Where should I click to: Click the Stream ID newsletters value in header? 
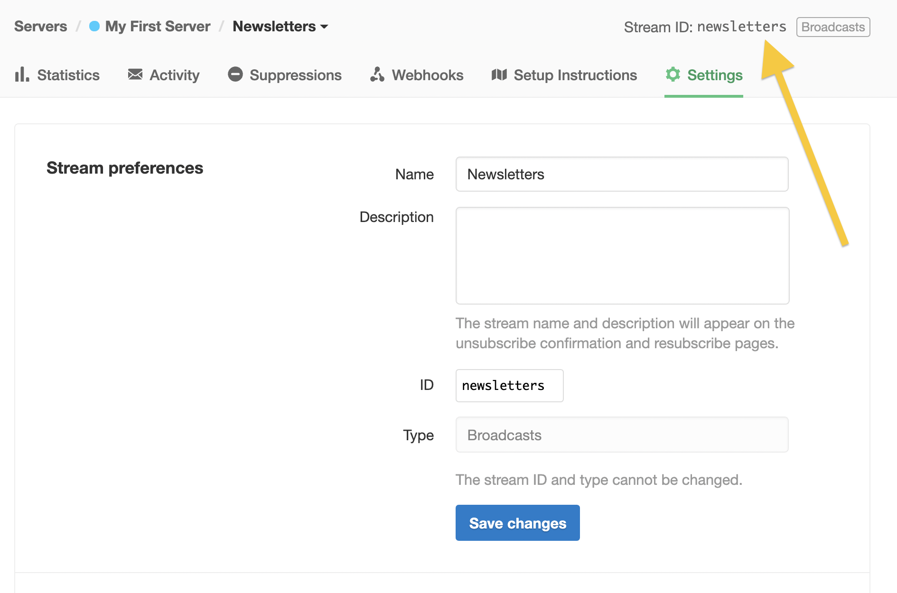click(741, 27)
